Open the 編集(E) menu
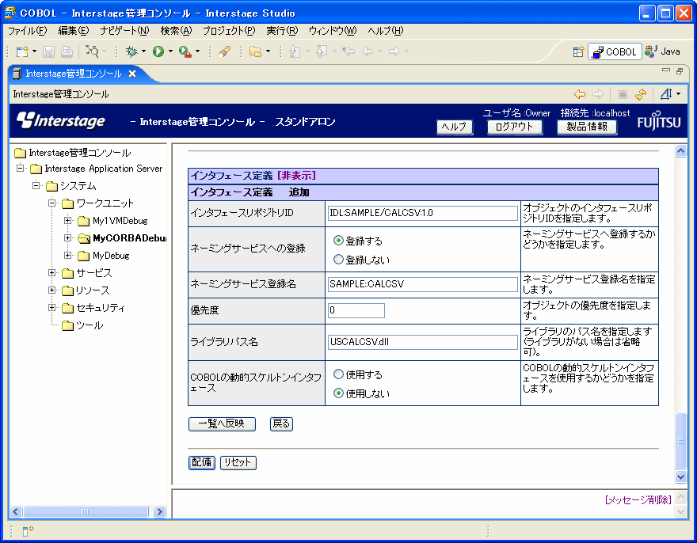This screenshot has height=543, width=697. click(74, 31)
